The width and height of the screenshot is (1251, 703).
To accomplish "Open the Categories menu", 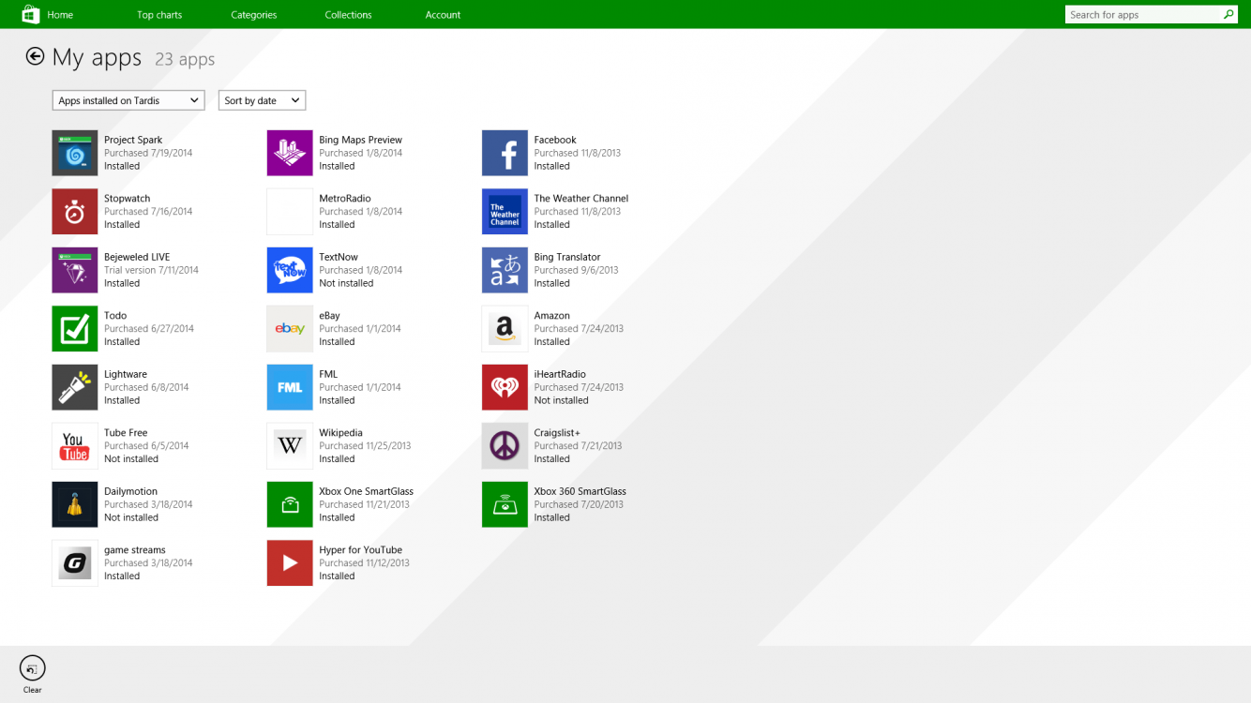I will pos(254,15).
